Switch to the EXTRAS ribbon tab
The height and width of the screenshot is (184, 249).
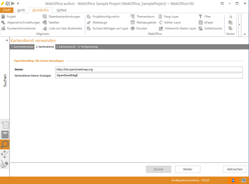(61, 10)
